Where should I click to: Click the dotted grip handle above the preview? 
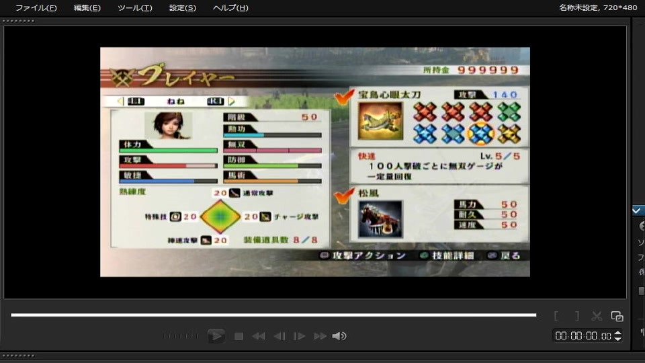18,21
